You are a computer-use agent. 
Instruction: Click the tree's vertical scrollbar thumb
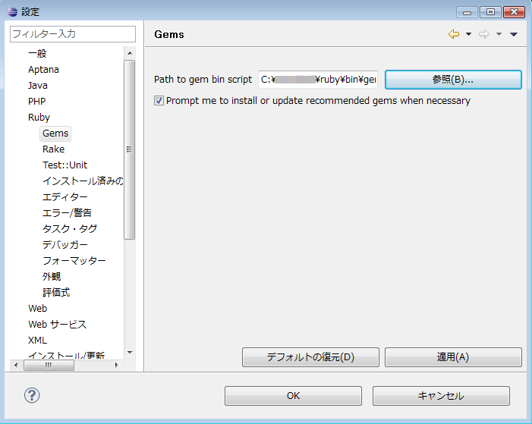click(130, 149)
